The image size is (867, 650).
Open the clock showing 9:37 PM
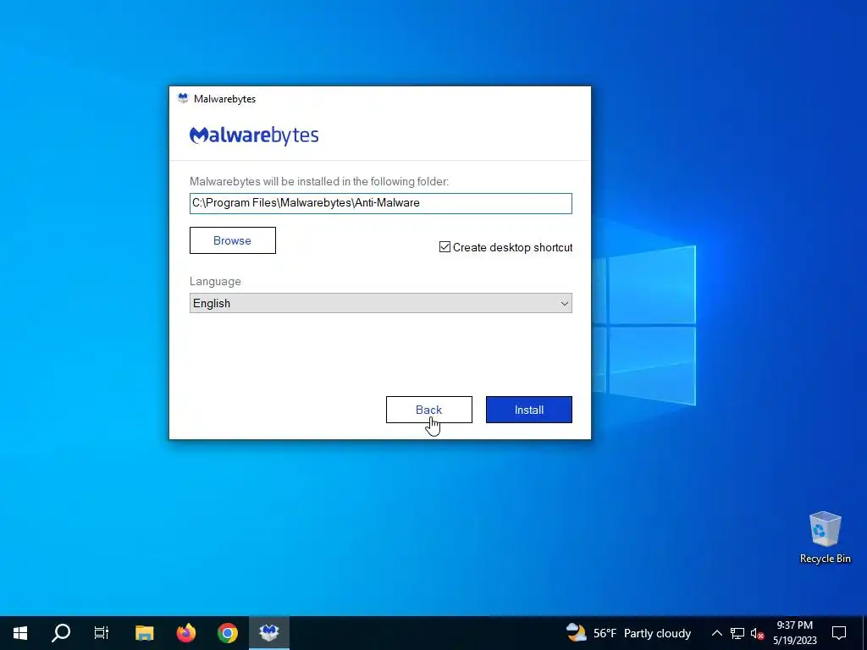click(794, 633)
